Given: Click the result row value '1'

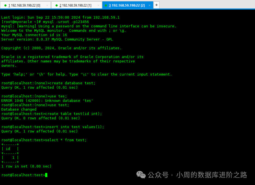Looking at the screenshot, I should click(13, 158).
